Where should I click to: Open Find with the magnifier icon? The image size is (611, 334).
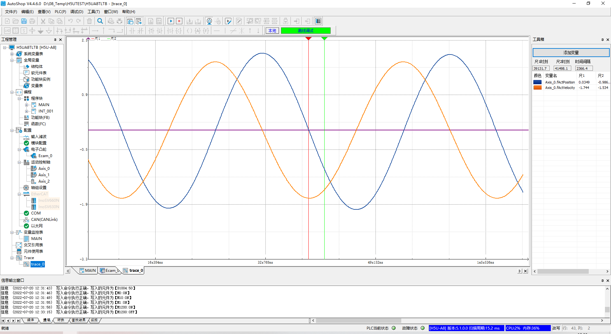click(x=100, y=21)
